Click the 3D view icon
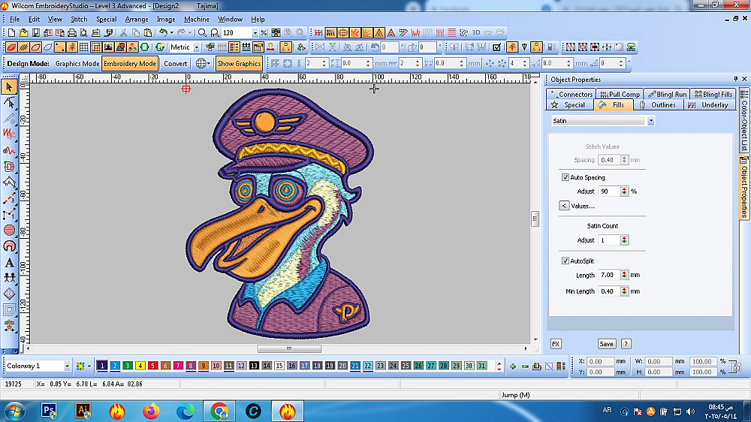 tap(475, 33)
